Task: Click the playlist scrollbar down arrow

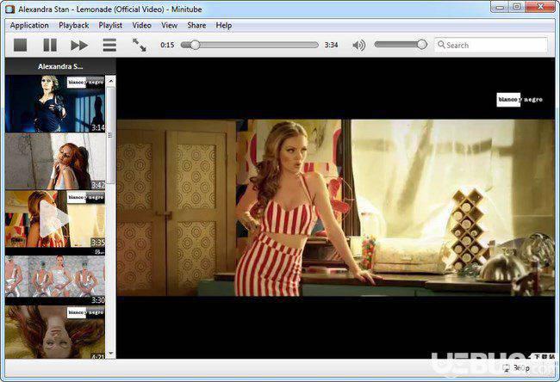Action: point(111,354)
